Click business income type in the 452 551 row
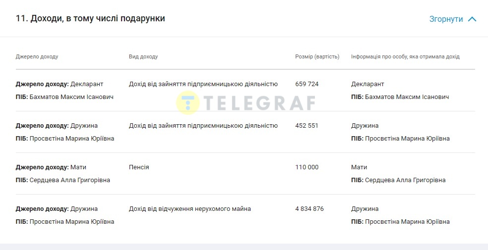The height and width of the screenshot is (250, 488). pyautogui.click(x=203, y=126)
